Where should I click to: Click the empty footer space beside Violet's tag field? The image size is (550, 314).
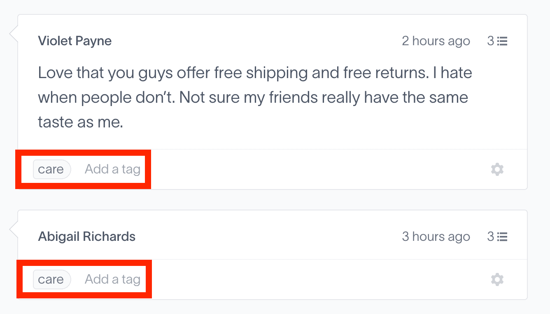click(x=313, y=169)
